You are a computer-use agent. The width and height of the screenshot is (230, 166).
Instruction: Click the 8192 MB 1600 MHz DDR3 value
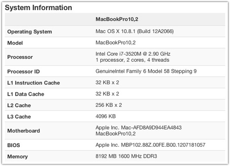[x=126, y=156]
